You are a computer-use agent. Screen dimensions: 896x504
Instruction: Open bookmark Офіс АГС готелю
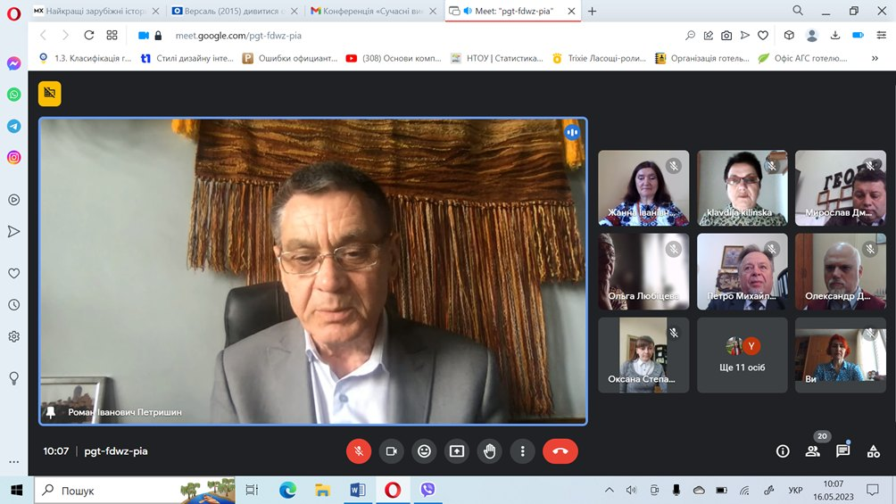pyautogui.click(x=803, y=58)
